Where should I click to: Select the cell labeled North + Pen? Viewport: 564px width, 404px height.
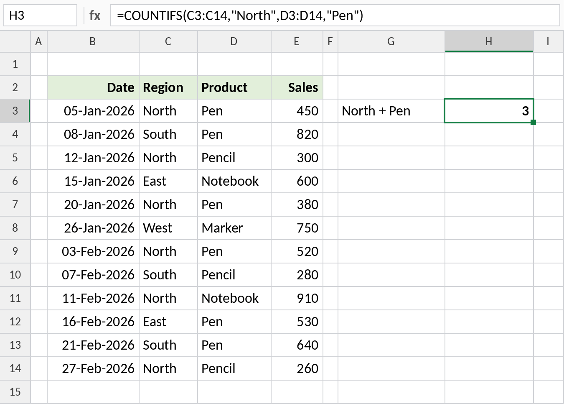click(391, 111)
